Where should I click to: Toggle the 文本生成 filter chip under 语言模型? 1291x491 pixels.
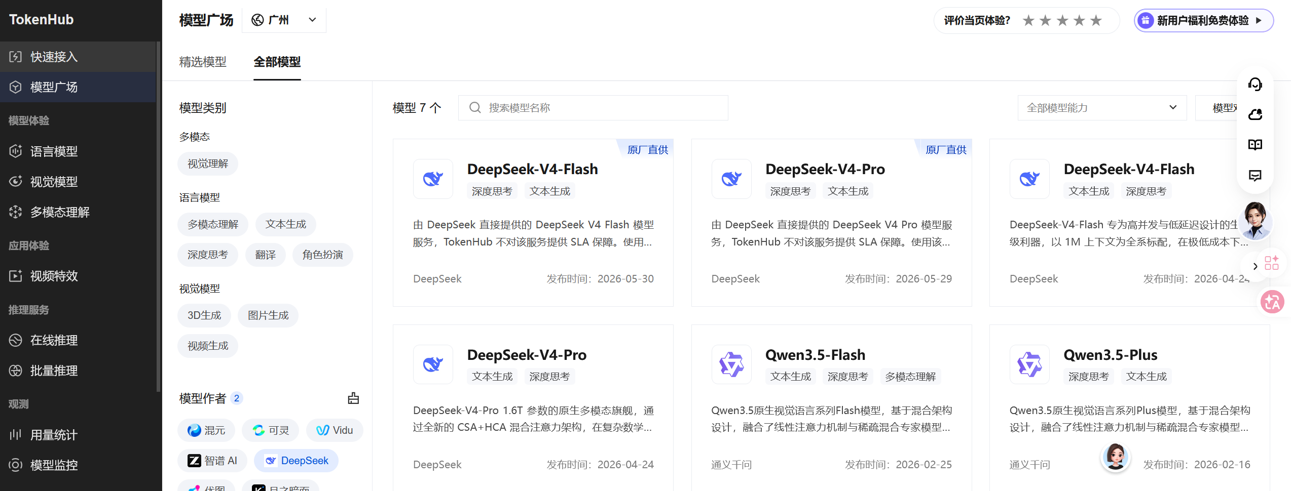pos(286,225)
